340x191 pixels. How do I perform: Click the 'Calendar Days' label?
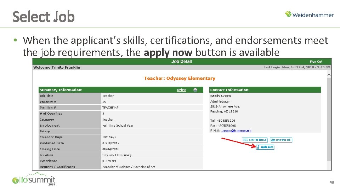pyautogui.click(x=51, y=137)
